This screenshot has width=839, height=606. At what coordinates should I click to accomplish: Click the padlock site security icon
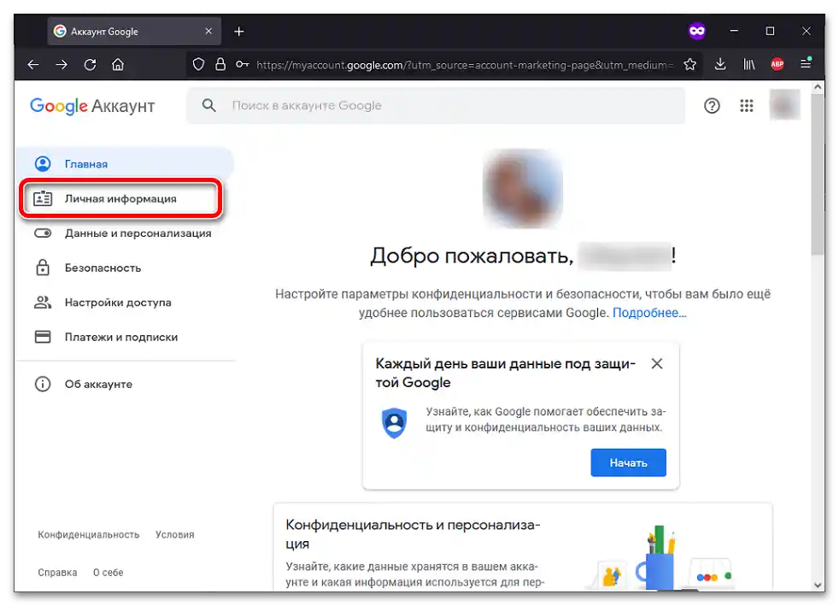(x=220, y=65)
